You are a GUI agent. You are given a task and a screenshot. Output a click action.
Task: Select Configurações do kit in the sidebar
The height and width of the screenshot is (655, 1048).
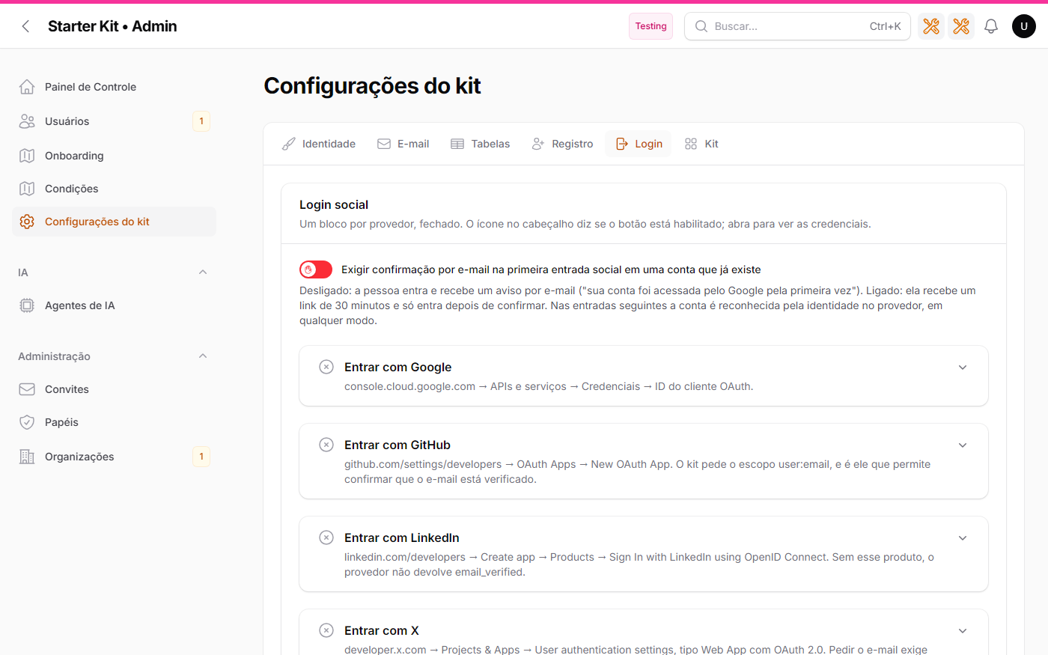[114, 222]
